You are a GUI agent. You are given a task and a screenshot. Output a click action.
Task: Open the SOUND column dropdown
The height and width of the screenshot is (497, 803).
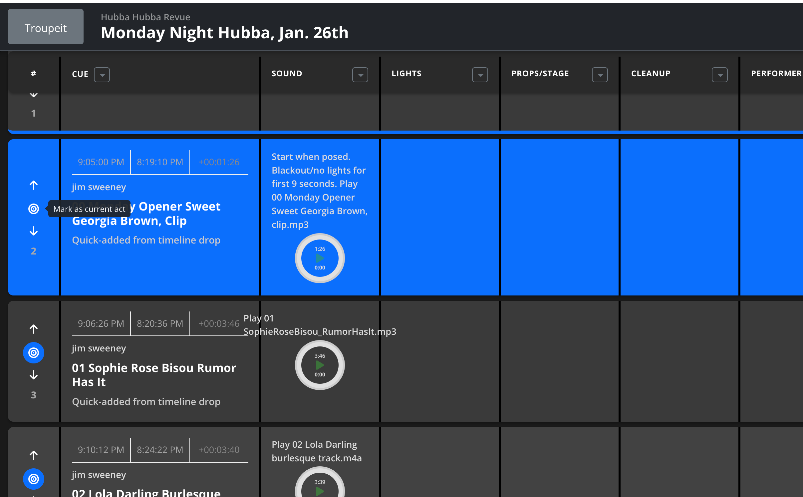[x=360, y=75]
